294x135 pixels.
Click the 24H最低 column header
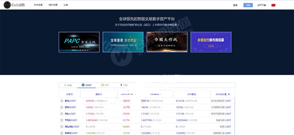(191, 94)
